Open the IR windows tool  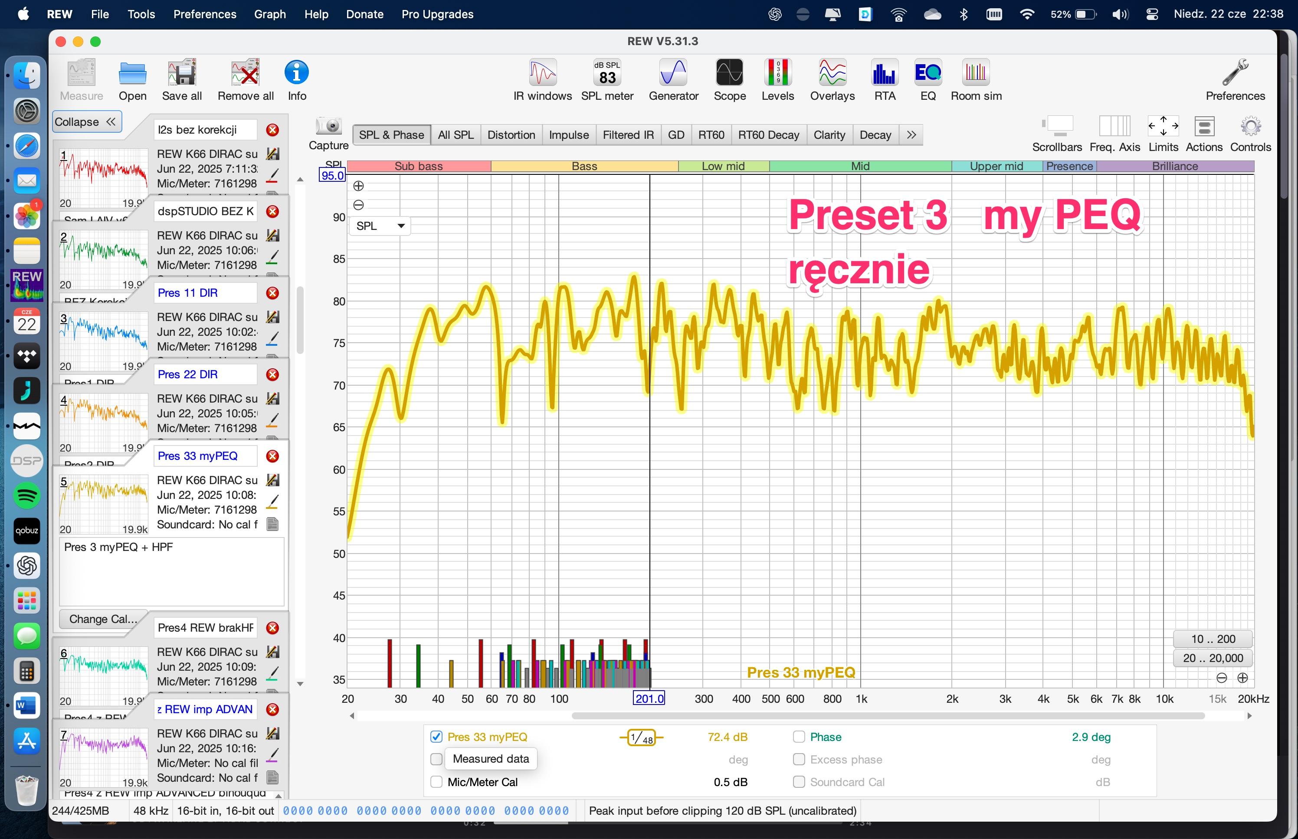click(543, 74)
